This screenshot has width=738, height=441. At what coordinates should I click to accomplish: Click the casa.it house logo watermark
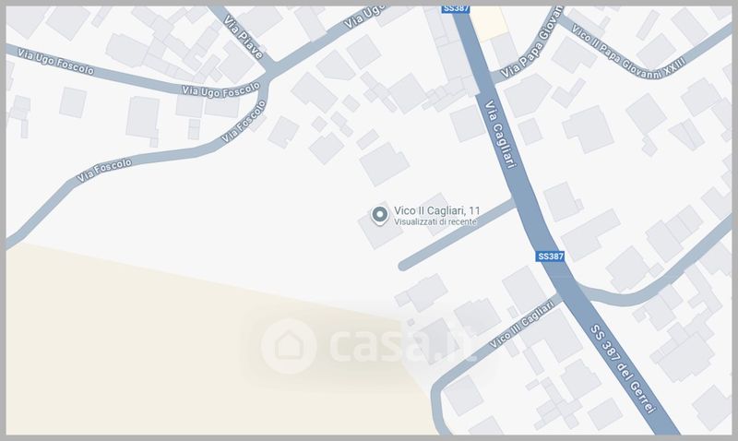point(289,346)
